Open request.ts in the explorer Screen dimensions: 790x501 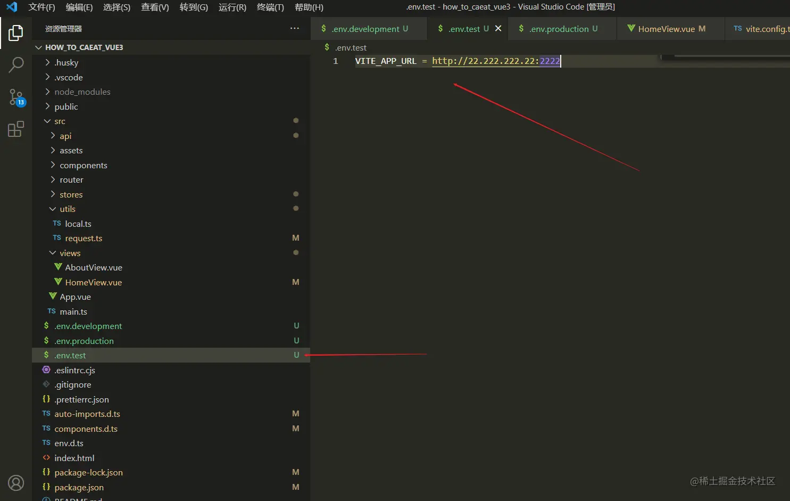(x=171, y=238)
